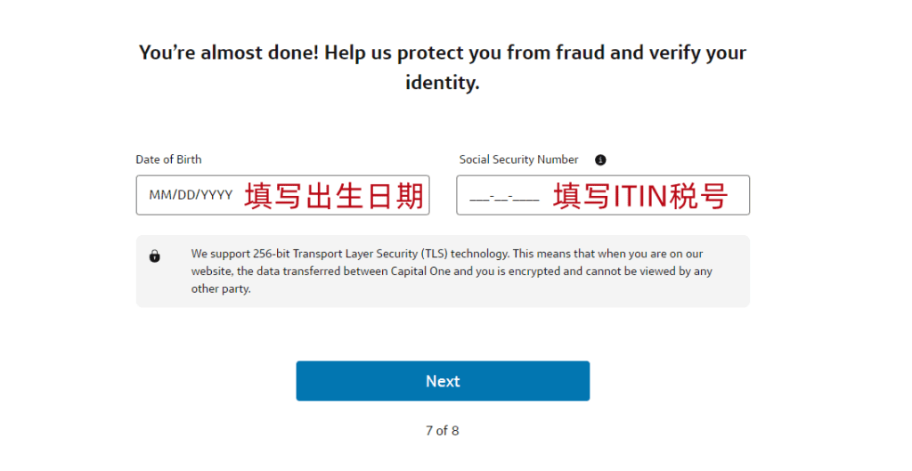Click the "7 of 8" step indicator

point(443,431)
